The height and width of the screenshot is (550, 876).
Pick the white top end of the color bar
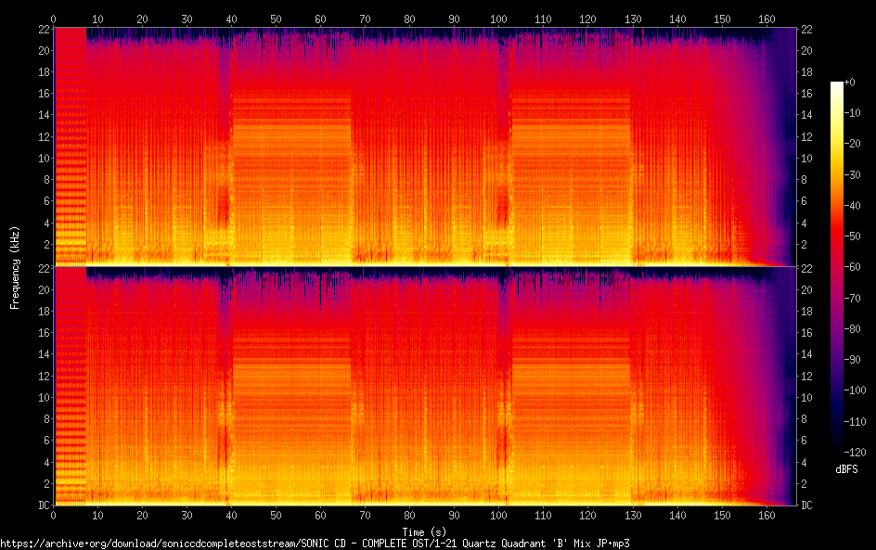pos(837,84)
